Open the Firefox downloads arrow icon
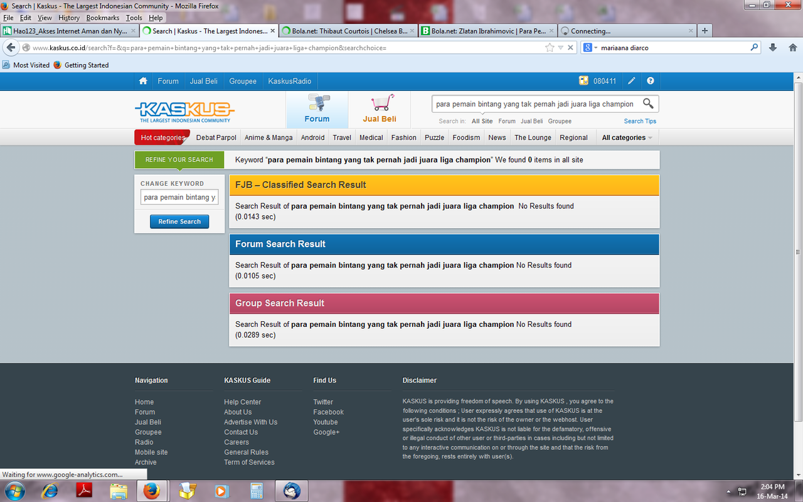 tap(773, 48)
